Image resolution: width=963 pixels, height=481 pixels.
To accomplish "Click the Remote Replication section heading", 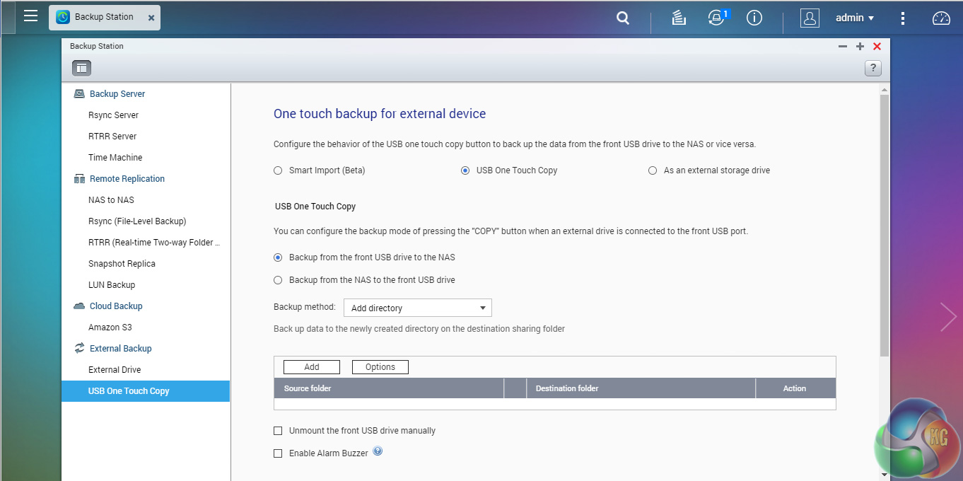I will 127,179.
